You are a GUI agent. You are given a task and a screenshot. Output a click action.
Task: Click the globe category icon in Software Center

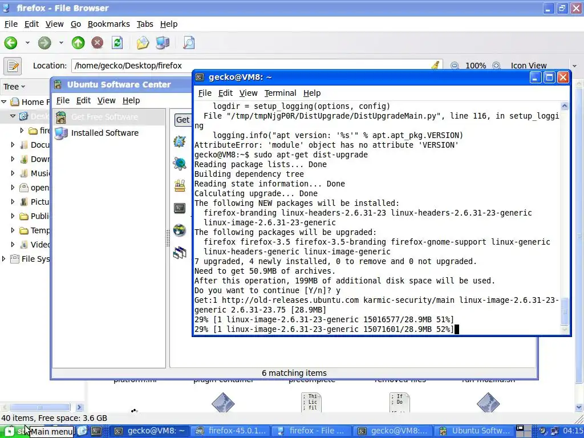(180, 230)
